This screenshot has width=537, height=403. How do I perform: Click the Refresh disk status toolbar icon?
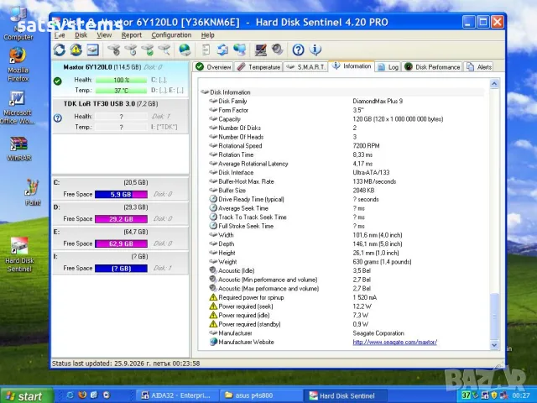(60, 50)
